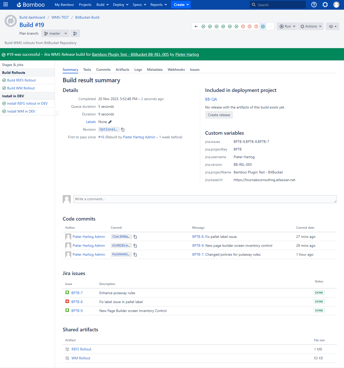Go to My Bamboo
Image resolution: width=344 pixels, height=368 pixels.
point(64,5)
